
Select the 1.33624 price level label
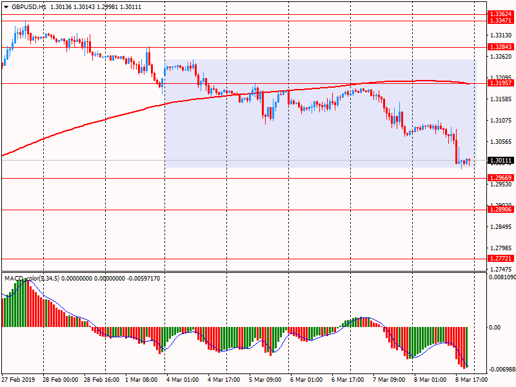click(501, 14)
